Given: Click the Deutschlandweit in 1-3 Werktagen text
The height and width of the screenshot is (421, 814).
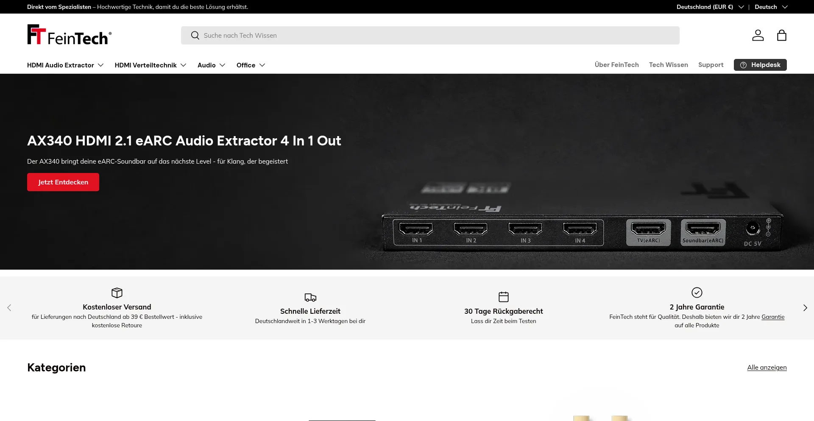Looking at the screenshot, I should [x=310, y=321].
